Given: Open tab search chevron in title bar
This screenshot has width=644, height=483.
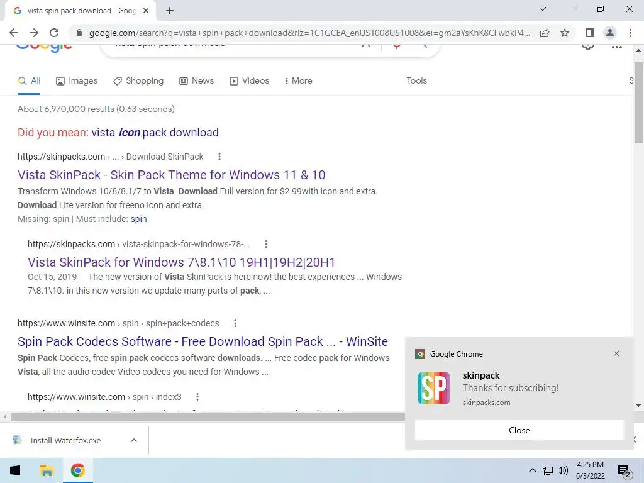Looking at the screenshot, I should pyautogui.click(x=543, y=9).
